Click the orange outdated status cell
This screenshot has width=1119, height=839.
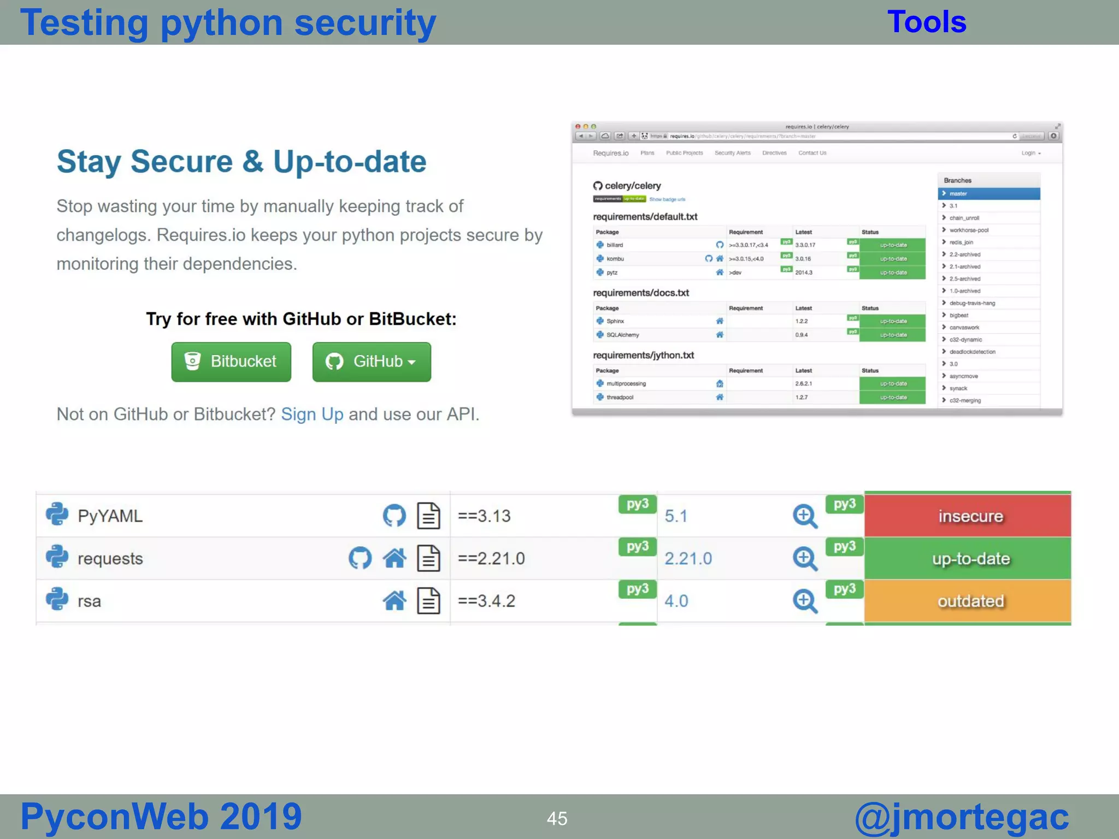click(968, 601)
